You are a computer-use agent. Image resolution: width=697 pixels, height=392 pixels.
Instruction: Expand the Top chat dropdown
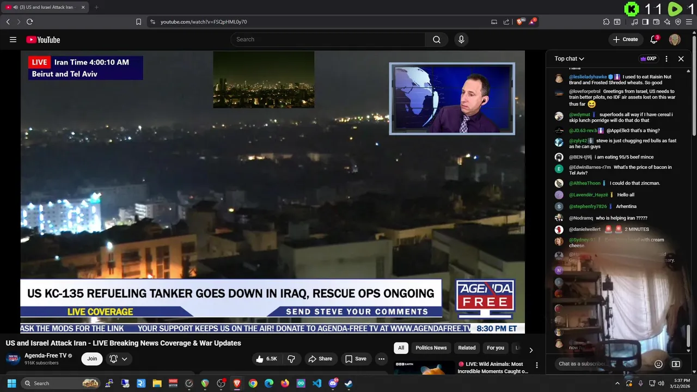[570, 59]
